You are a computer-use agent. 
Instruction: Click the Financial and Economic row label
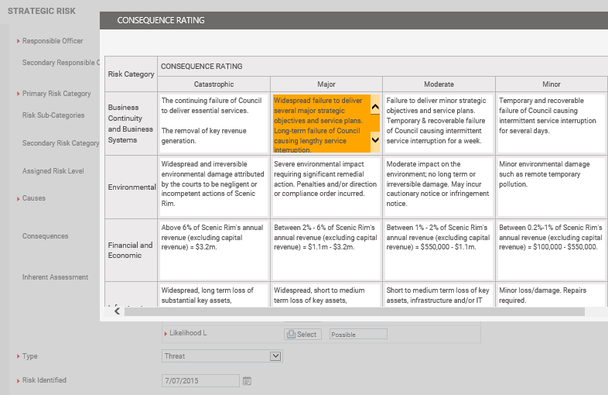131,250
